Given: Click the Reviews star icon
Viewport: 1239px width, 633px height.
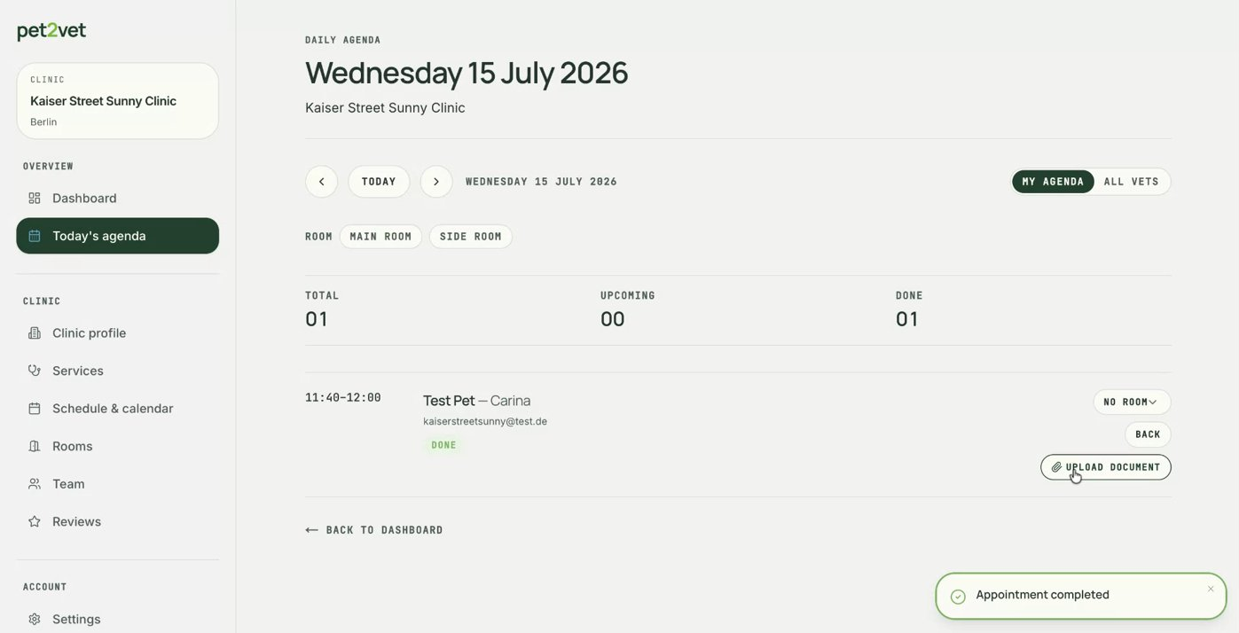Looking at the screenshot, I should click(x=35, y=521).
